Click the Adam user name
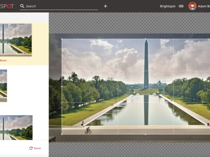210x157 pixels. (x=204, y=6)
